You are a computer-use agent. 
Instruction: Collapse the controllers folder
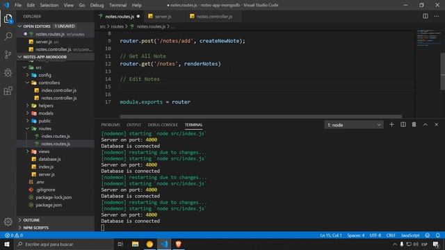(x=28, y=83)
